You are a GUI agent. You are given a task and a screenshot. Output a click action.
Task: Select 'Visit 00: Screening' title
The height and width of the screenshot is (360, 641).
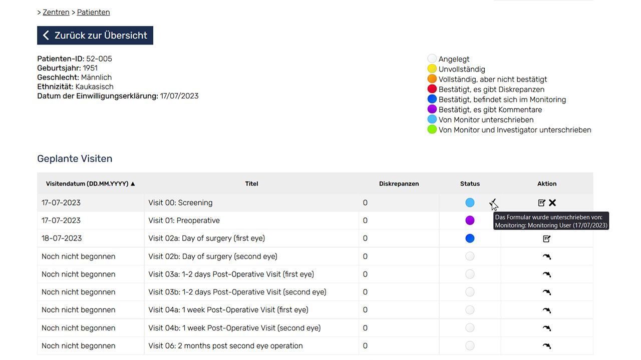[x=180, y=202]
